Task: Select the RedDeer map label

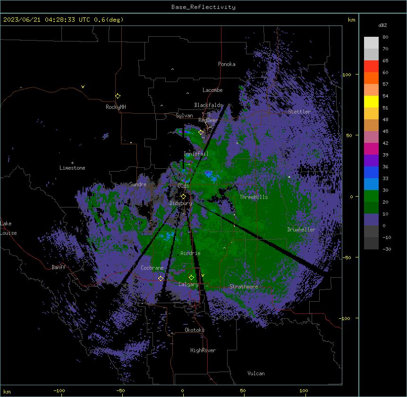Action: (x=208, y=120)
